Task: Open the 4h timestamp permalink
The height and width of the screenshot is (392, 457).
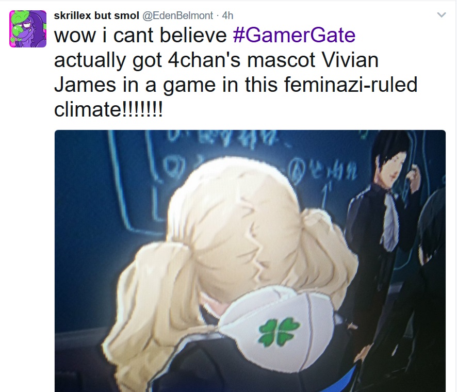Action: (227, 15)
